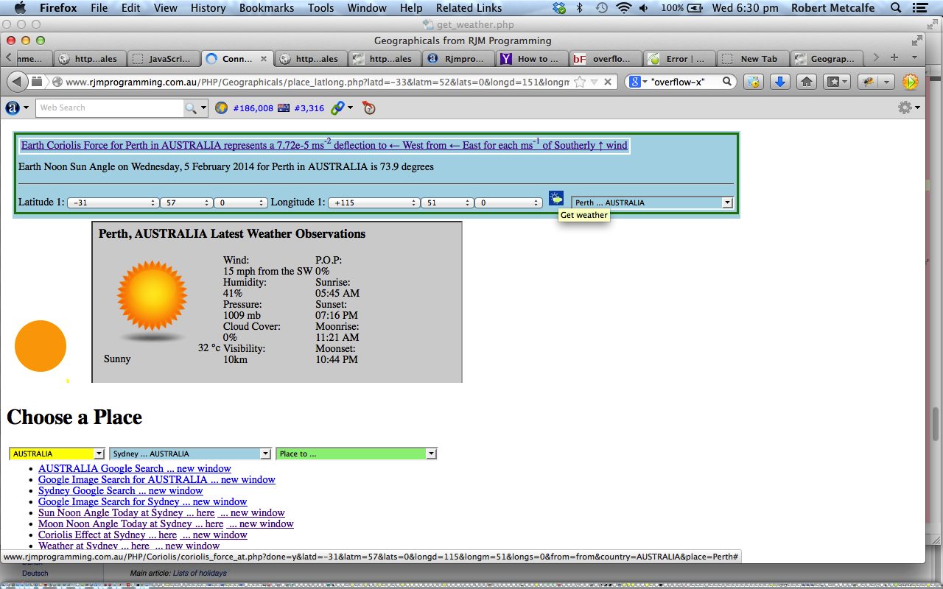Screen dimensions: 943x589
Task: Open the Downloads arrow in Firefox toolbar
Action: (779, 82)
